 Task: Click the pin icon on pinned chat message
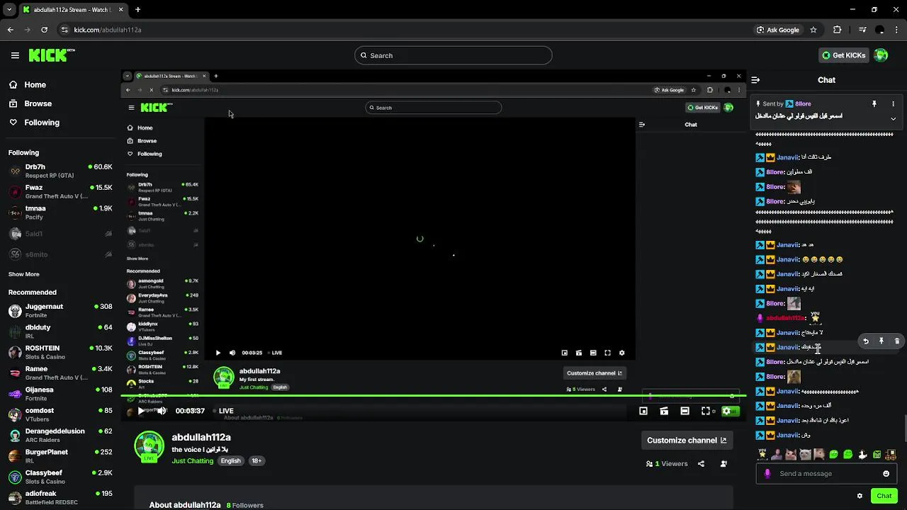click(874, 104)
